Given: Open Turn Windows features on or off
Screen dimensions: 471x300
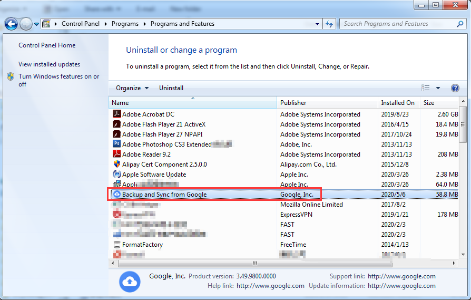Looking at the screenshot, I should pos(58,80).
